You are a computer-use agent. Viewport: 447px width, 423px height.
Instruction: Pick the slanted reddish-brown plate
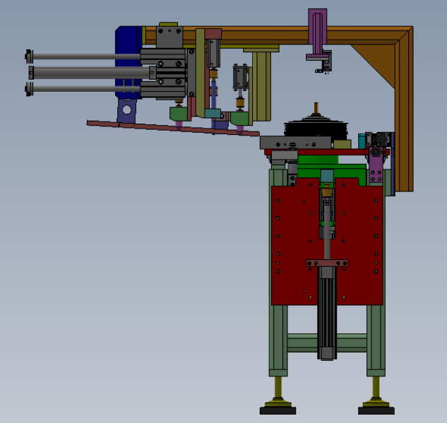[x=173, y=128]
